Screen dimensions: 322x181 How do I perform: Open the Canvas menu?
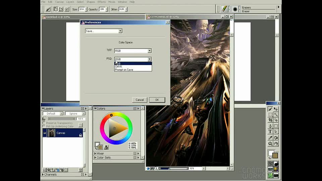[59, 2]
